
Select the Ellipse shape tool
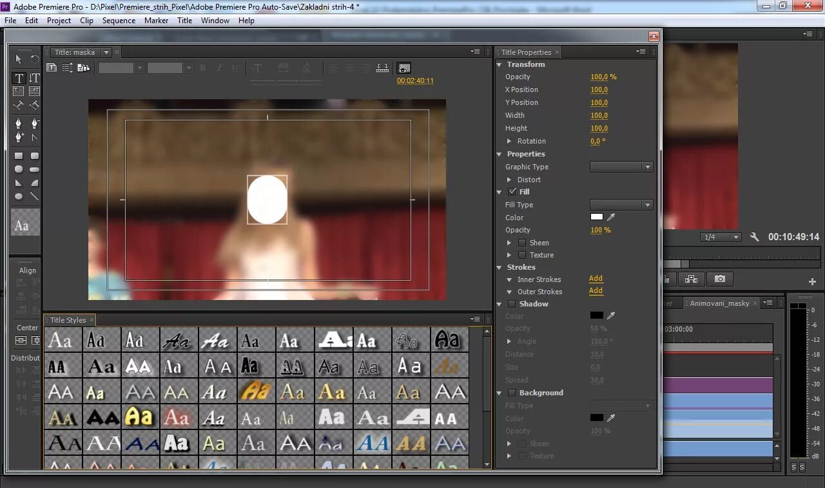(19, 196)
